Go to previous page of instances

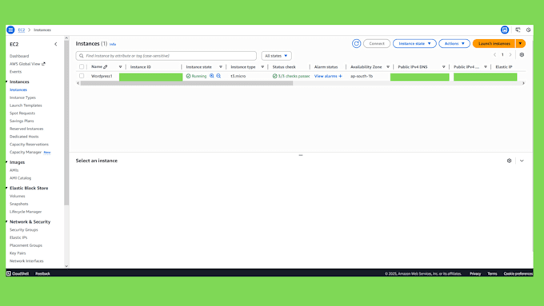pyautogui.click(x=494, y=55)
